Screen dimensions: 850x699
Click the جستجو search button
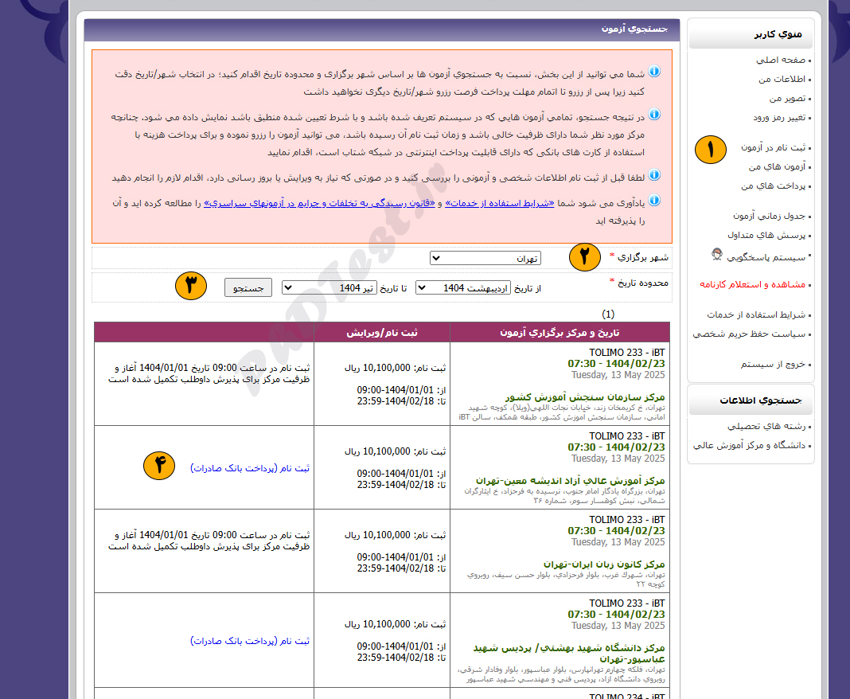tap(248, 288)
